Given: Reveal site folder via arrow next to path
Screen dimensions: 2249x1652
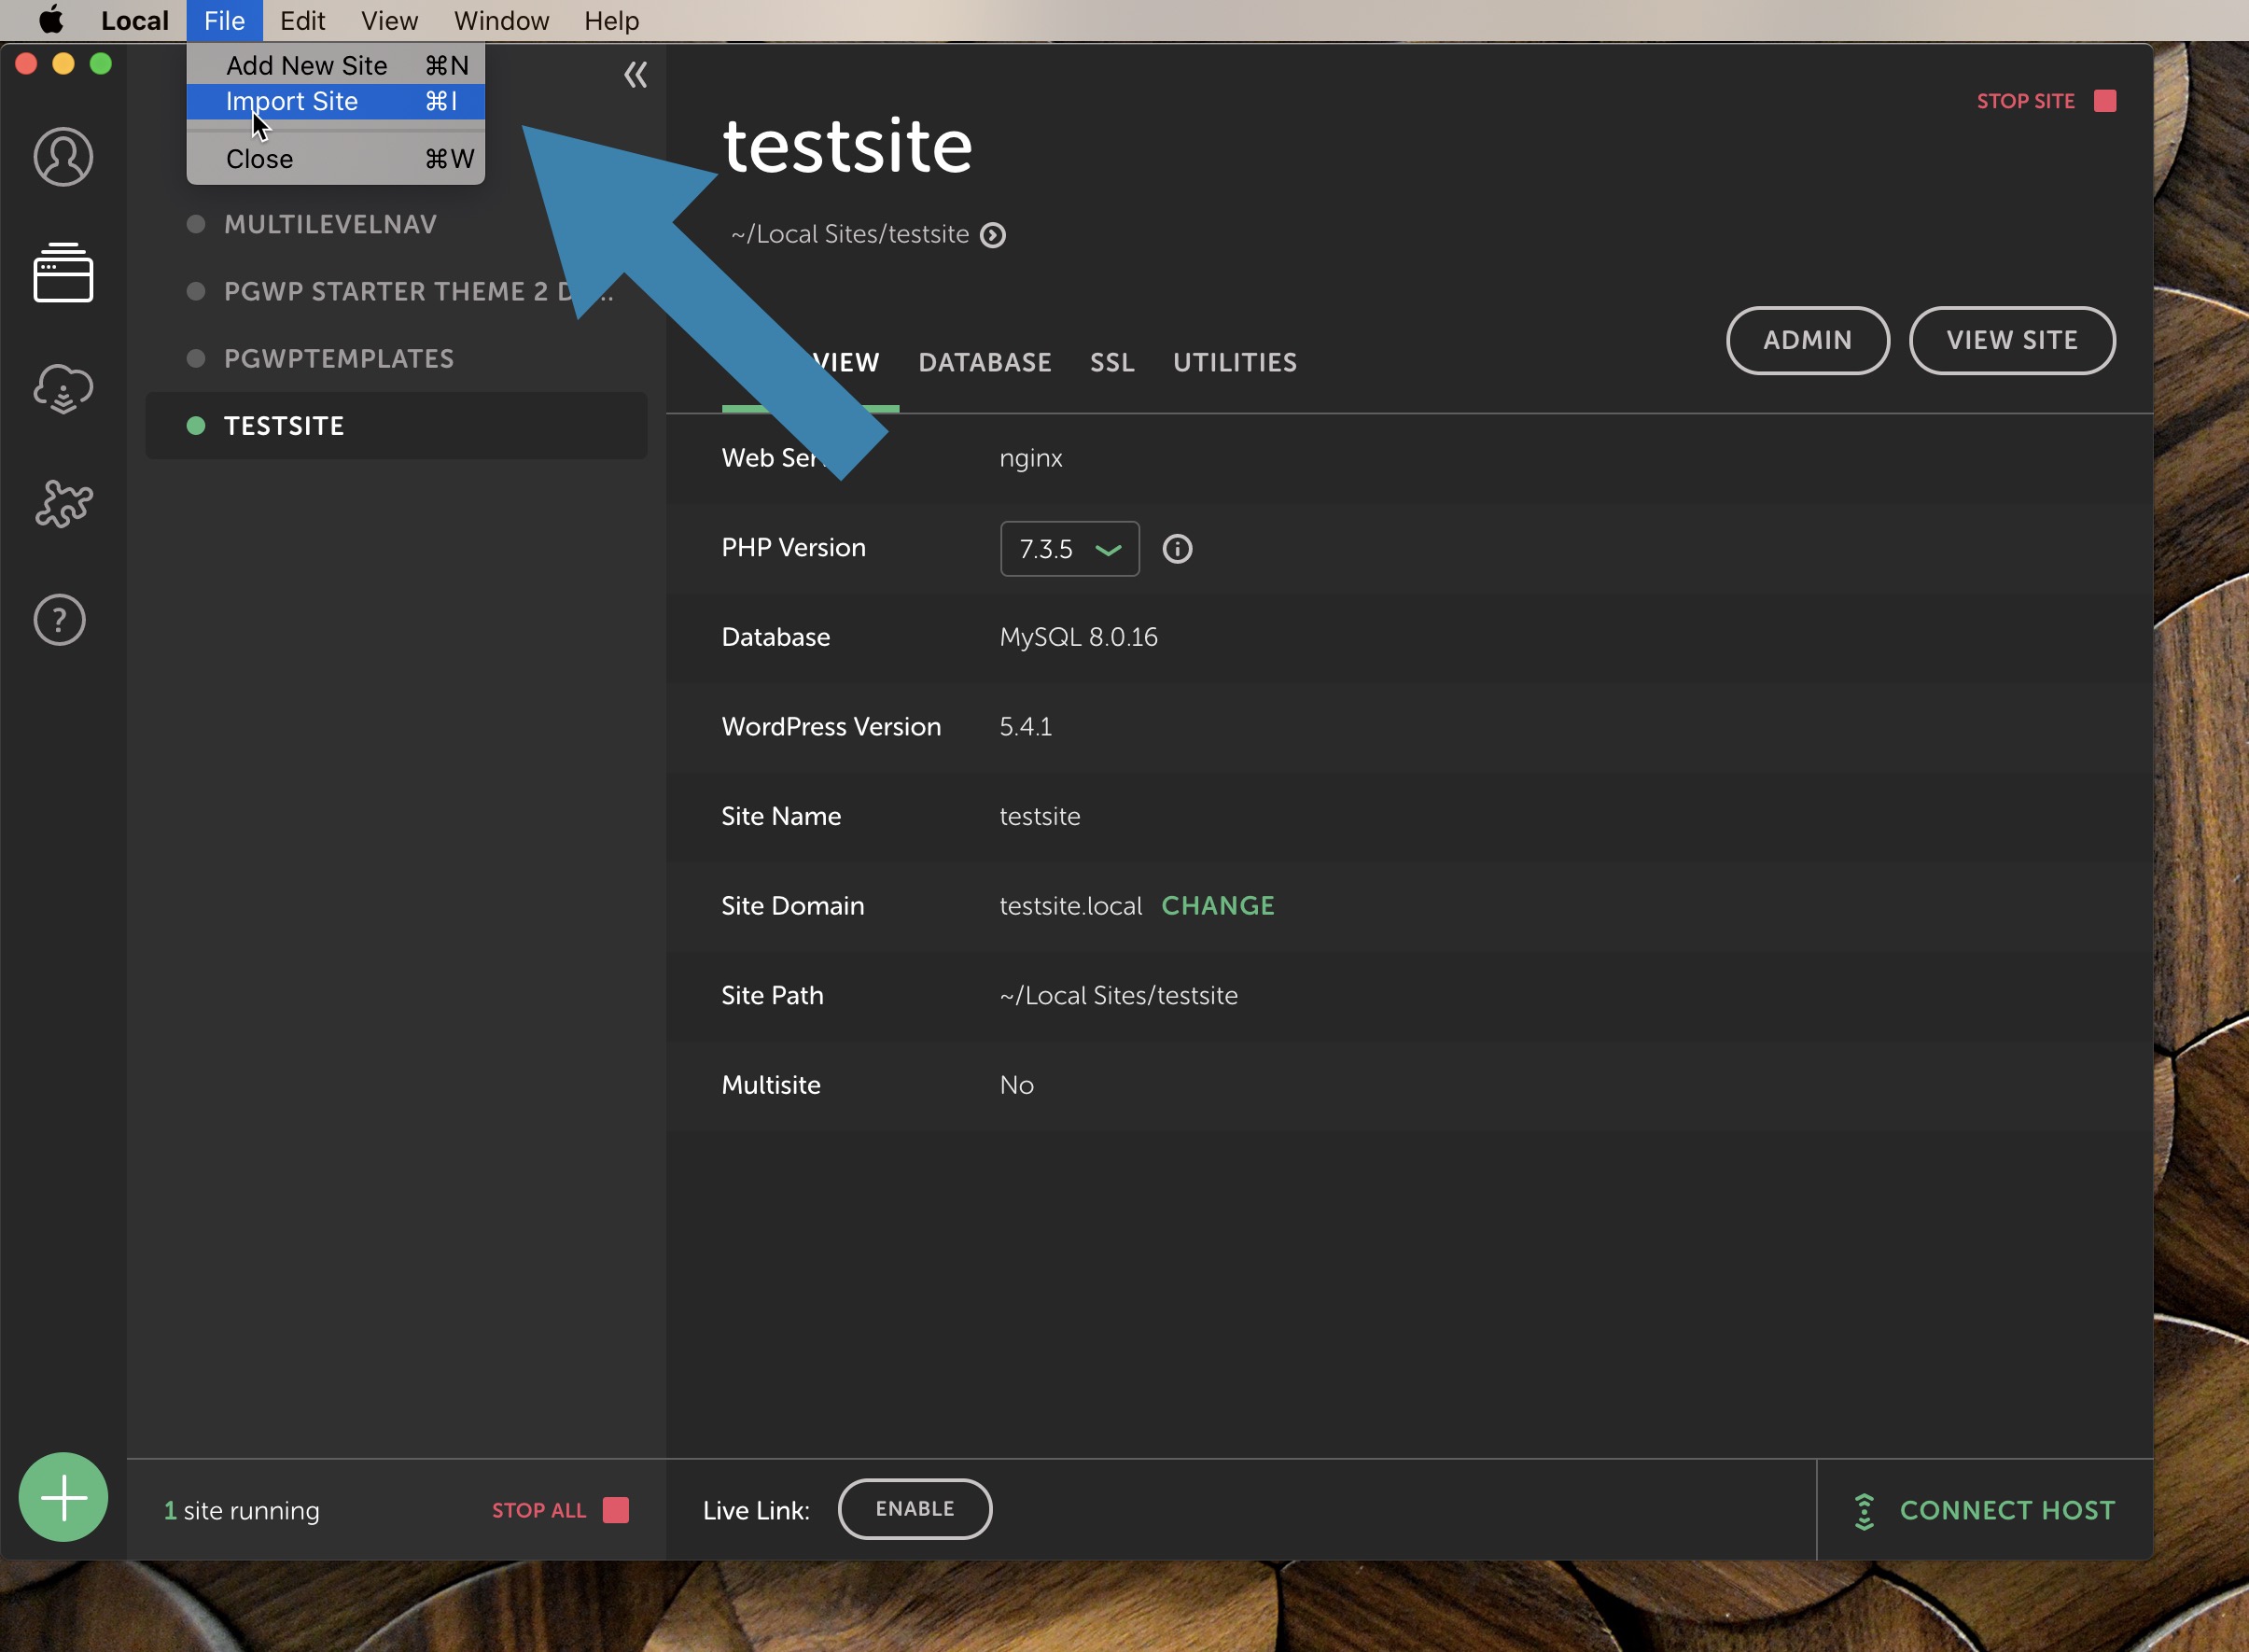Looking at the screenshot, I should coord(993,235).
